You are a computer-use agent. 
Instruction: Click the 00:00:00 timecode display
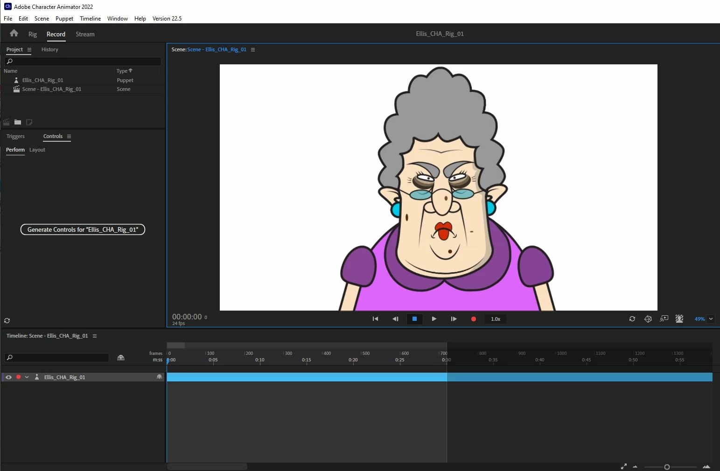pyautogui.click(x=187, y=317)
